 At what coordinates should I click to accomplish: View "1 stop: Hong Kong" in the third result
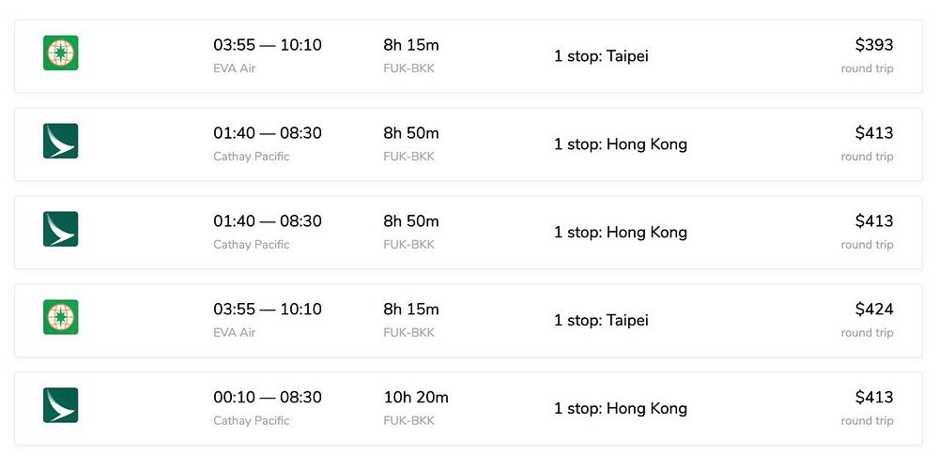point(620,233)
